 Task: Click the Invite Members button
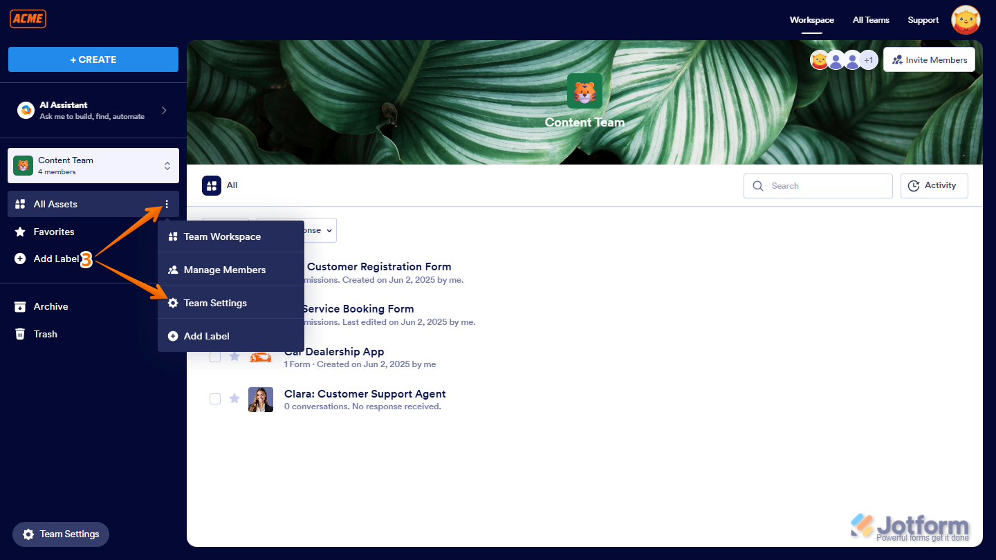click(x=929, y=59)
